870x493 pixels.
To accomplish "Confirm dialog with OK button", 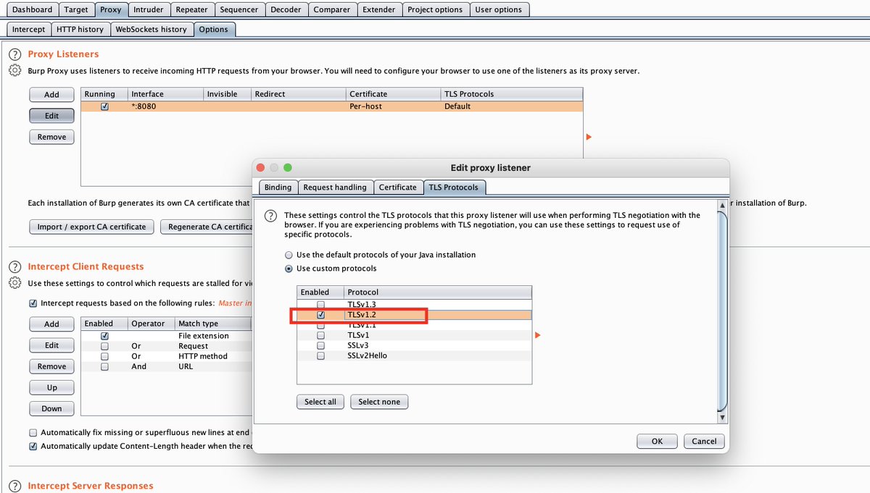I will [657, 441].
